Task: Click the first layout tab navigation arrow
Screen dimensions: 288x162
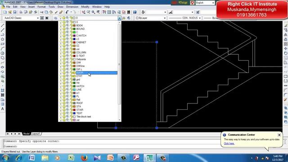Action: (8, 134)
